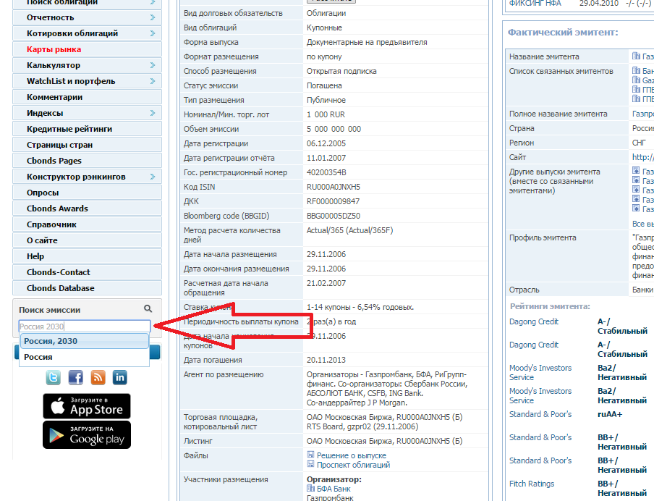The height and width of the screenshot is (501, 654).
Task: Select the 'Россия, 2030' autocomplete suggestion
Action: [51, 341]
